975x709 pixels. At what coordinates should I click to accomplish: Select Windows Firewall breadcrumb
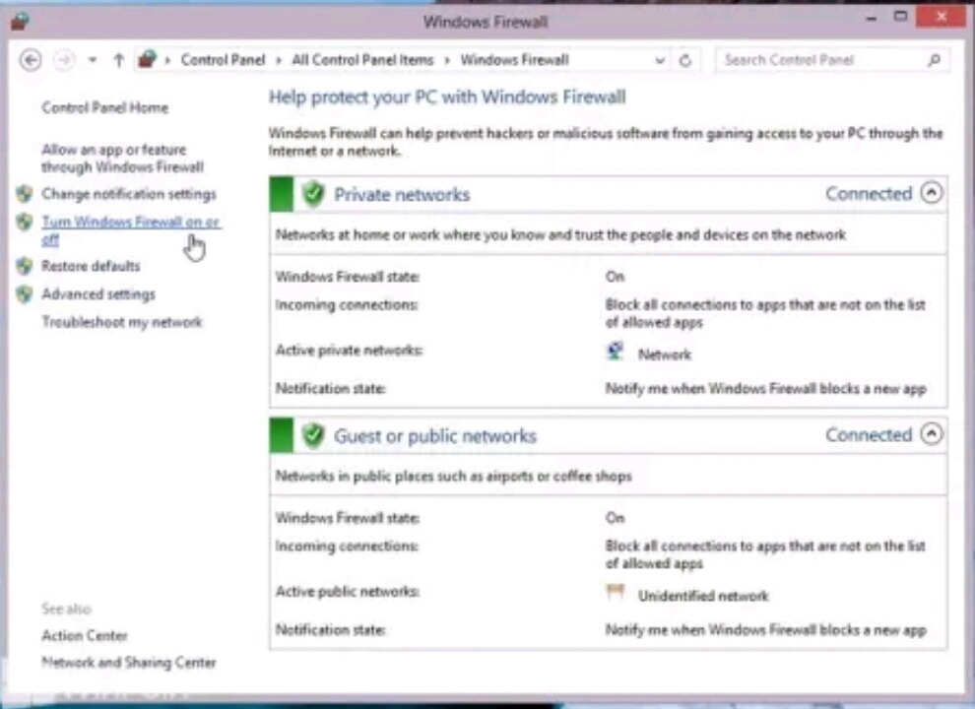click(514, 60)
